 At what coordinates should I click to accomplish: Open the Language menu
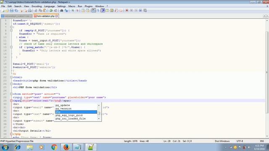coord(50,6)
